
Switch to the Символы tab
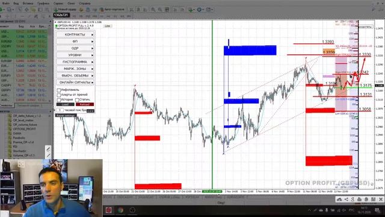tap(7, 105)
